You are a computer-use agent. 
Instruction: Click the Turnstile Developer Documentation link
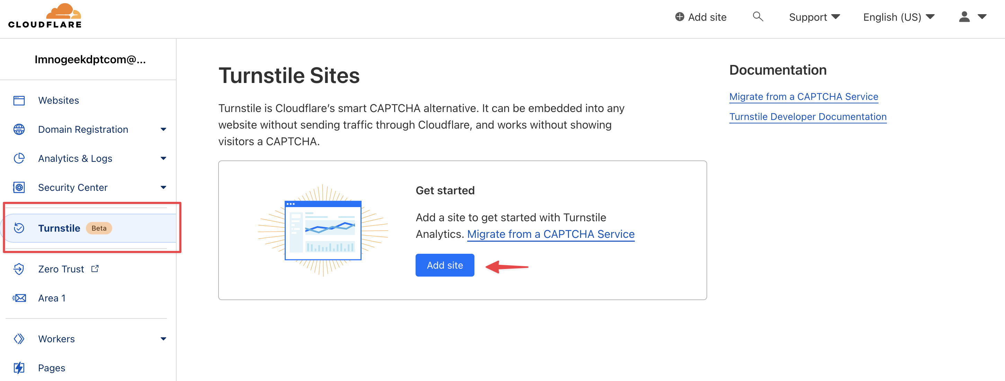pyautogui.click(x=809, y=117)
